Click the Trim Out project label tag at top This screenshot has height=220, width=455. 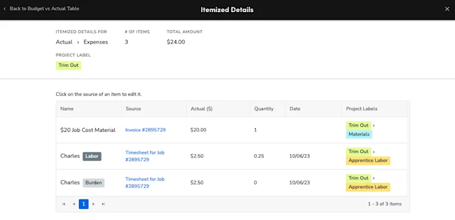click(x=69, y=65)
